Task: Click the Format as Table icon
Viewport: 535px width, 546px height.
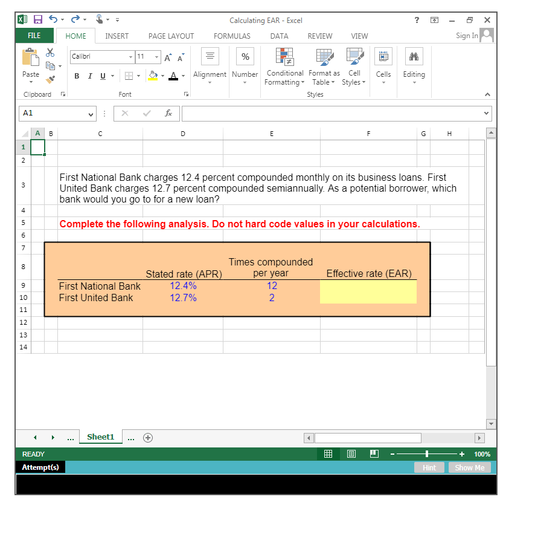Action: (x=324, y=68)
